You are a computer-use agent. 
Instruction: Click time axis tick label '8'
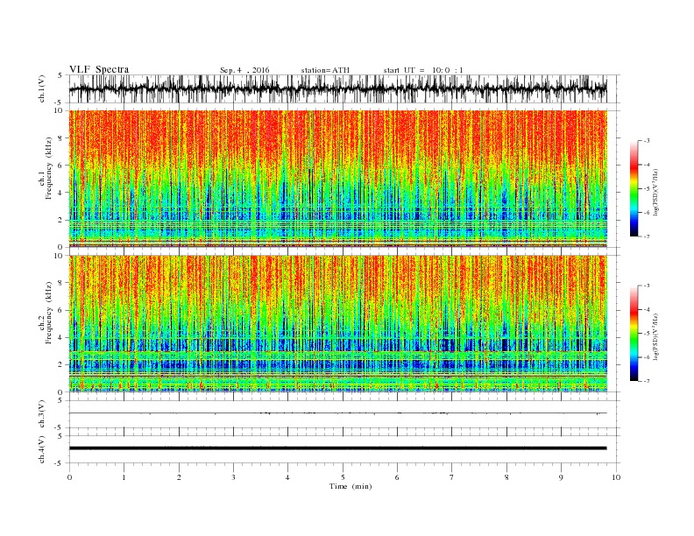pos(506,477)
